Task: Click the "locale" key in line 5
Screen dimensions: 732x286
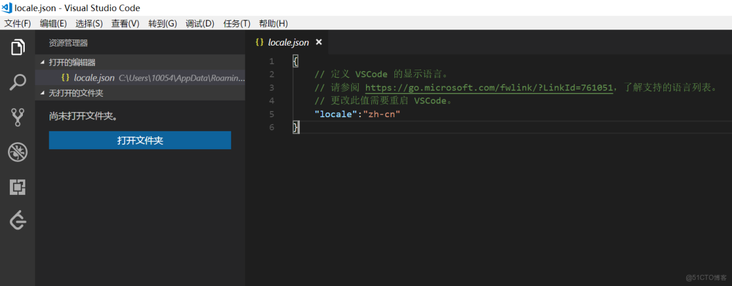Action: [336, 113]
